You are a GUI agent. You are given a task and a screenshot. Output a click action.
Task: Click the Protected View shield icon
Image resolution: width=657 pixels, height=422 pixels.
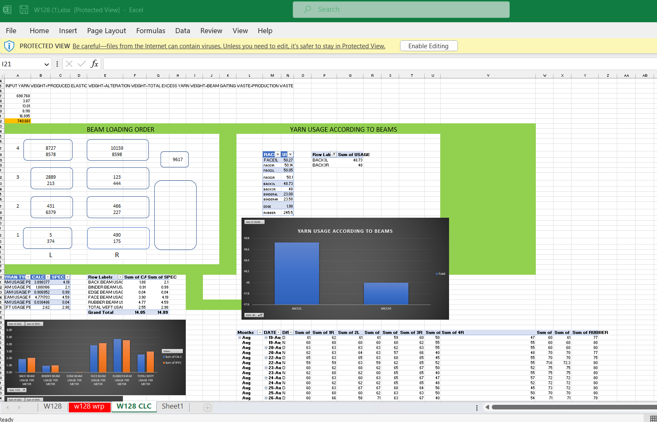tap(9, 46)
